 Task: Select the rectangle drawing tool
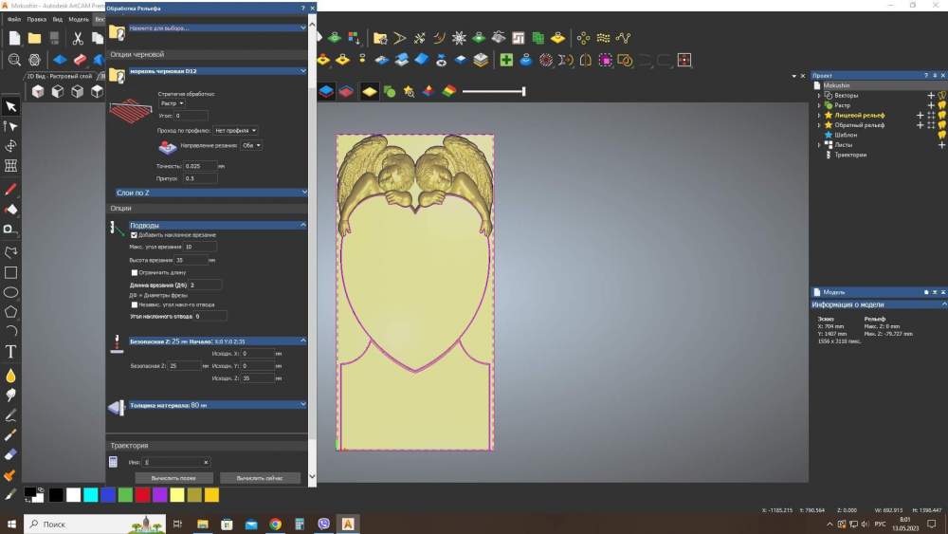[10, 272]
